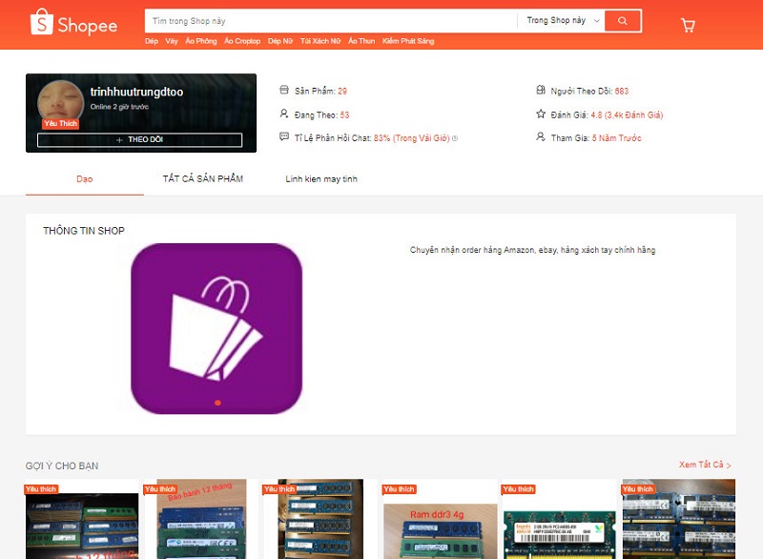Screen dimensions: 763x559
Task: Focus the 'Tìm trong Shop này' search field
Action: [329, 20]
